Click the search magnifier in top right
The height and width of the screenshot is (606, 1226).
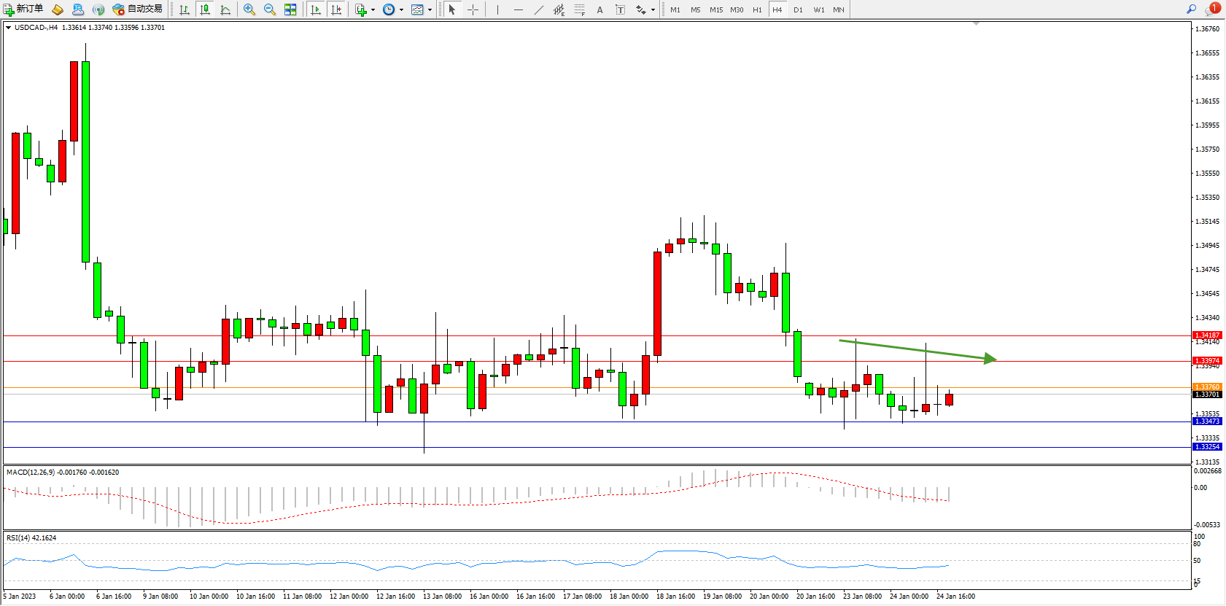click(1191, 9)
